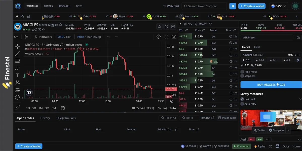Select the ruler measure tool
This screenshot has width=302, height=151.
[x=17, y=107]
